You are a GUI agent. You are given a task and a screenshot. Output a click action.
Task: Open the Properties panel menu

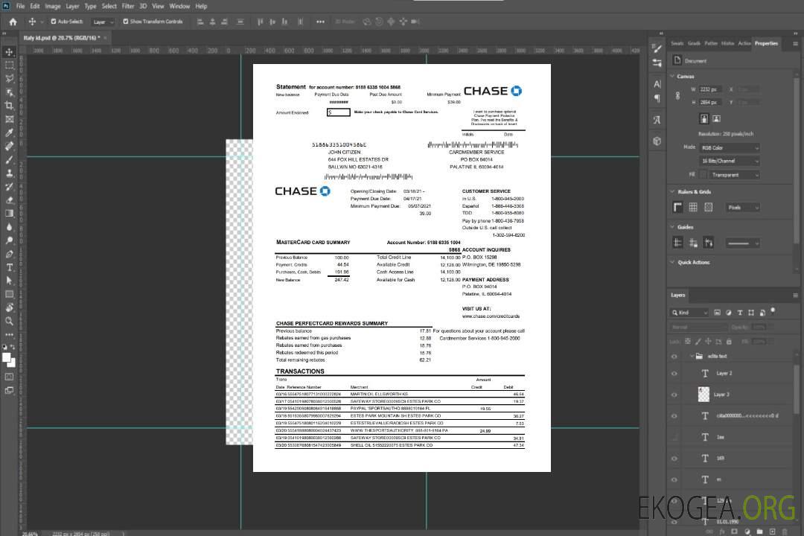click(795, 44)
